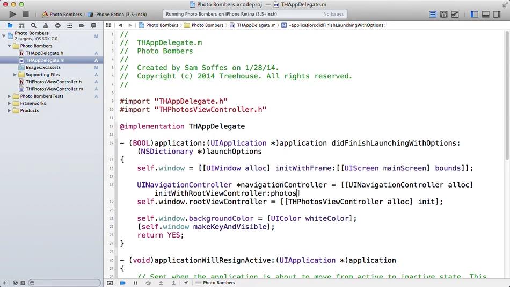Screen dimensions: 510x287
Task: Expand the Frameworks group
Action: click(x=10, y=103)
